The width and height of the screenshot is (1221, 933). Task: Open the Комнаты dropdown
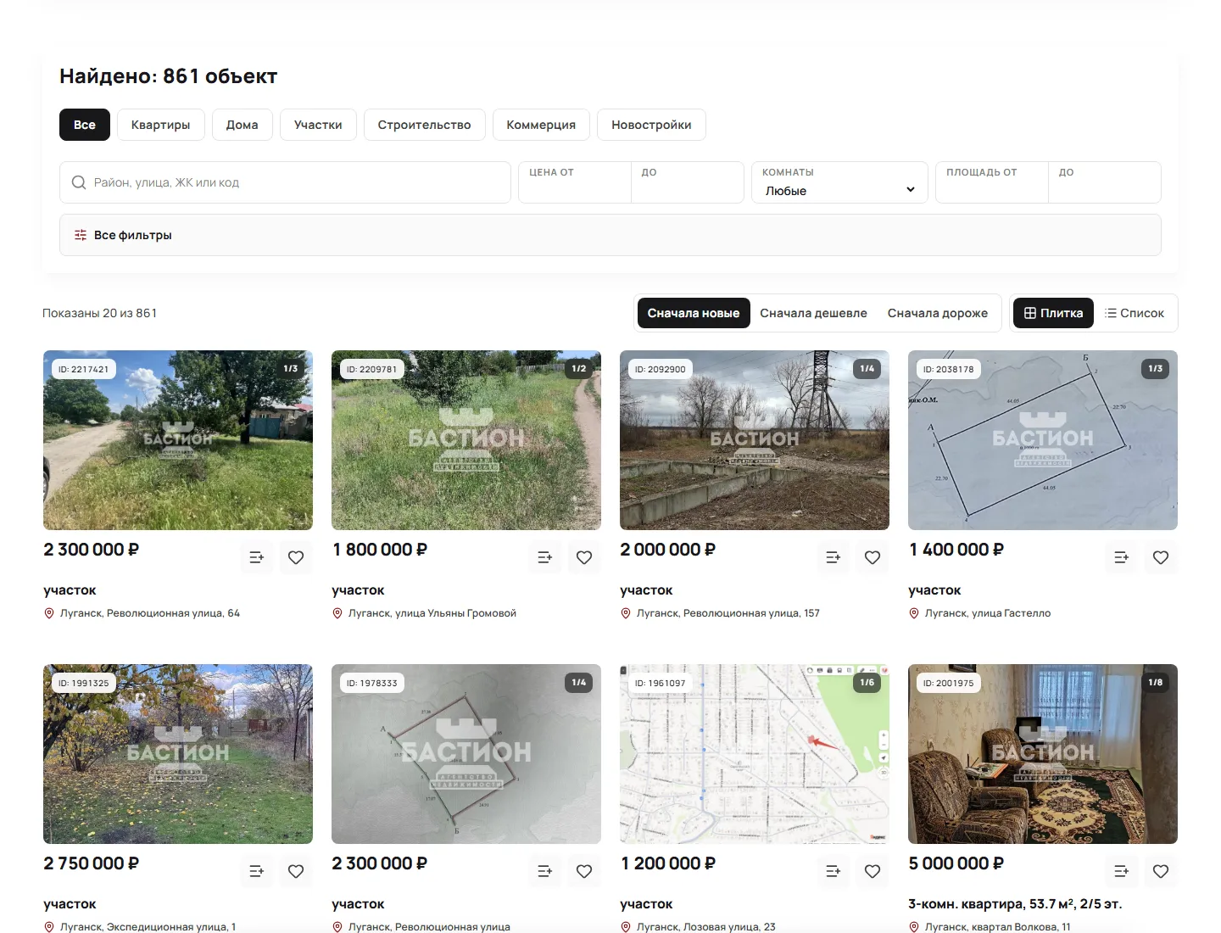839,182
